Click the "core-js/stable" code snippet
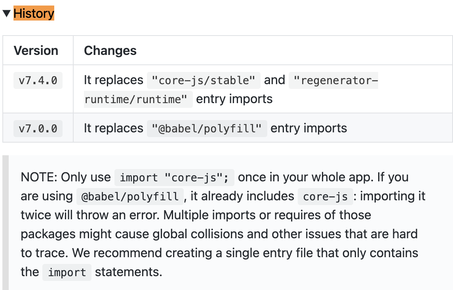Image resolution: width=453 pixels, height=290 pixels. point(204,81)
